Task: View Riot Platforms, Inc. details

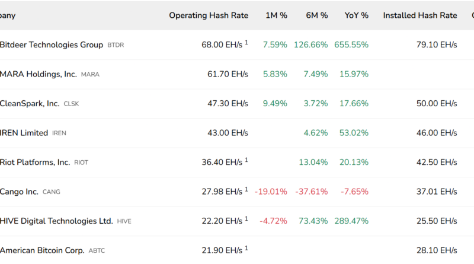Action: pyautogui.click(x=35, y=162)
